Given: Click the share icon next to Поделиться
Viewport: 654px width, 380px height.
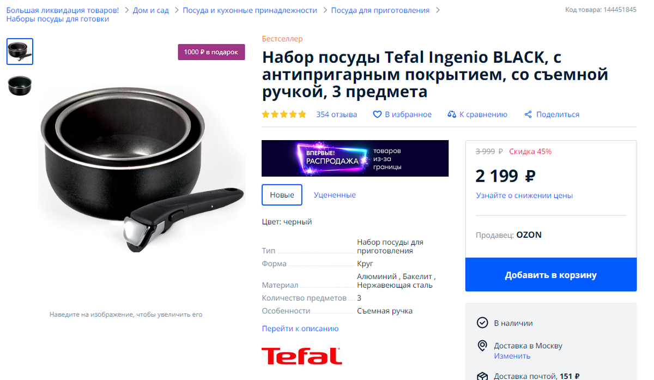Looking at the screenshot, I should pyautogui.click(x=528, y=114).
